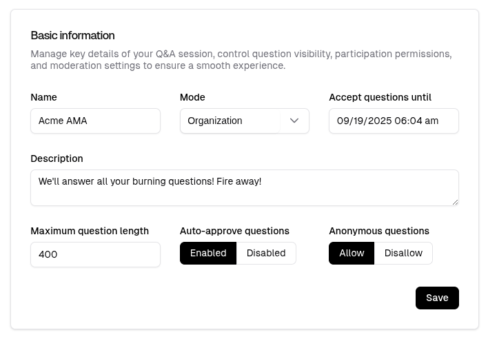The width and height of the screenshot is (488, 339).
Task: Click the Anonymous questions label
Action: pos(379,231)
